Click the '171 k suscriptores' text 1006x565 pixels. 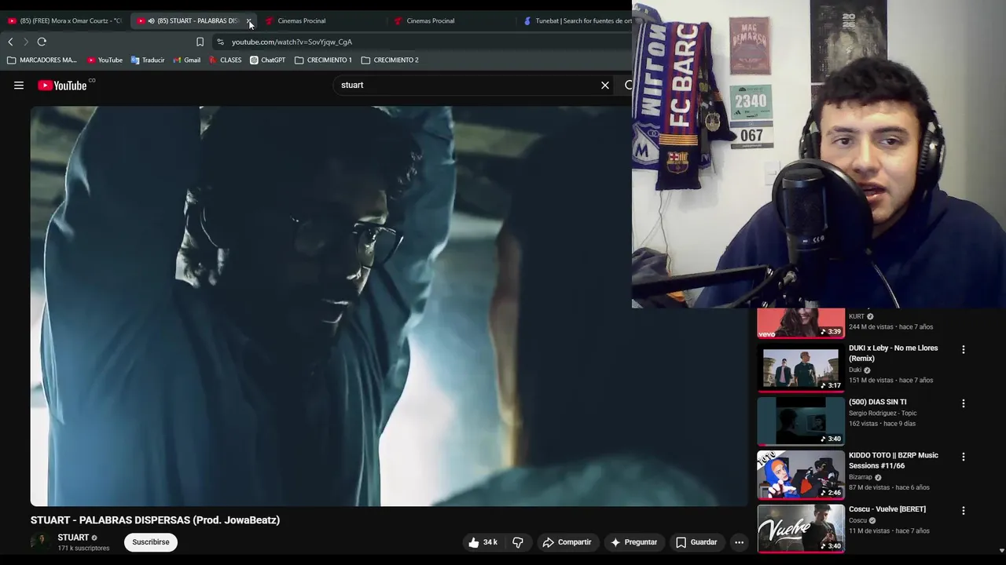pos(83,549)
